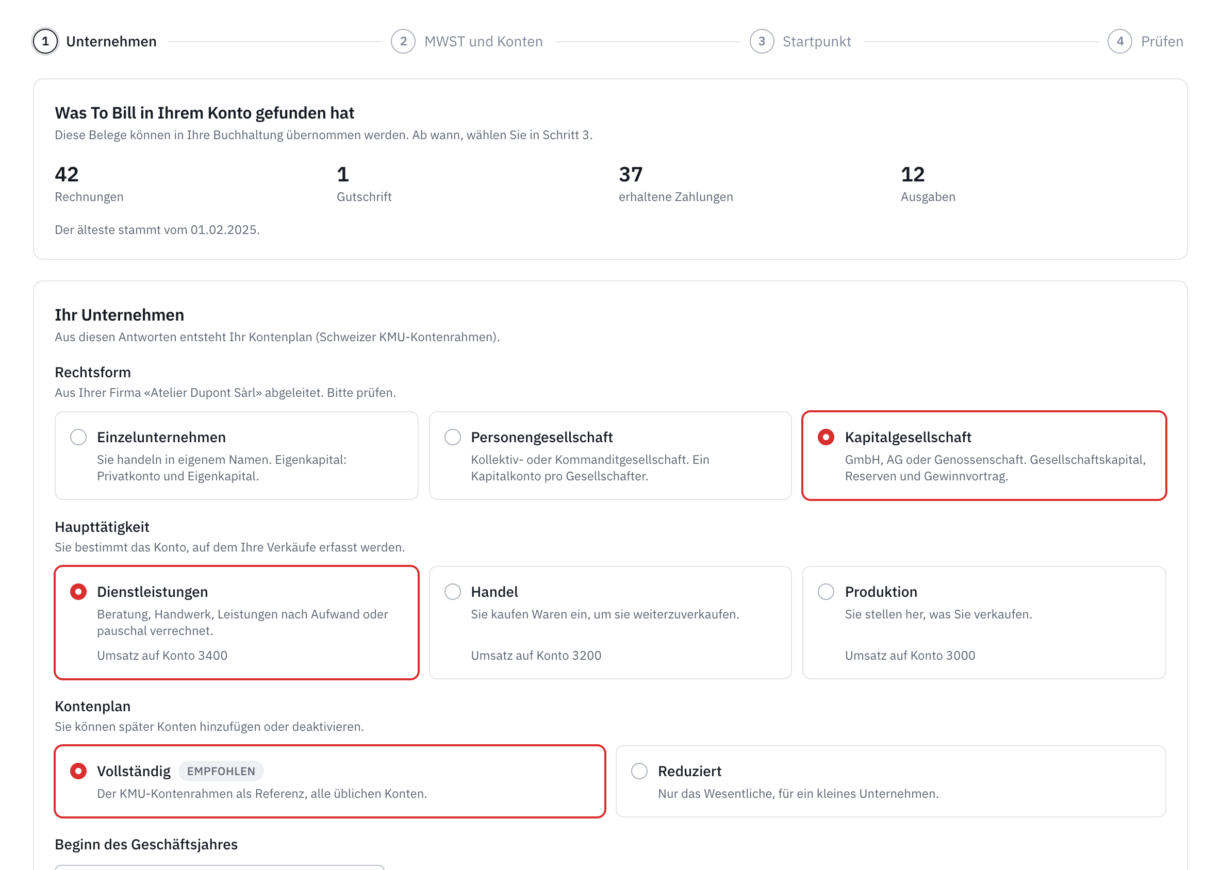1221x870 pixels.
Task: Select the Handel activity option
Action: click(x=610, y=623)
